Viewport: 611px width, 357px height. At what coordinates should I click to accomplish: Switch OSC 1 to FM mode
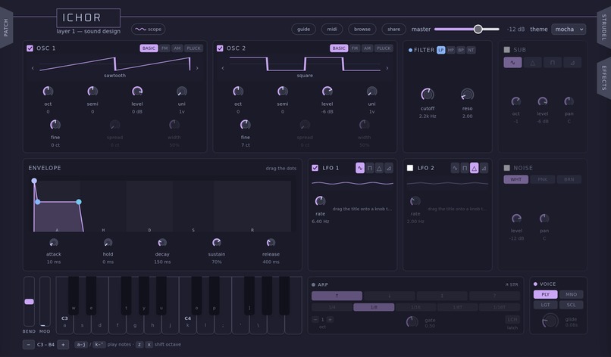click(x=164, y=48)
